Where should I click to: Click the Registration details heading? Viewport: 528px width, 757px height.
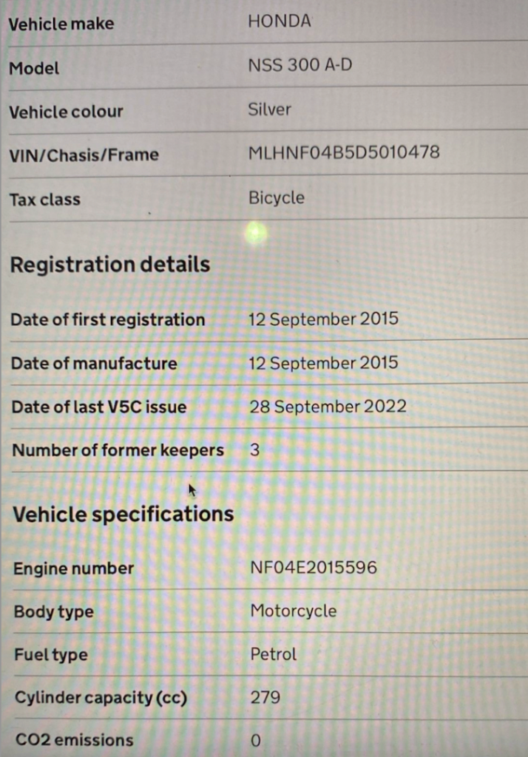(x=110, y=265)
